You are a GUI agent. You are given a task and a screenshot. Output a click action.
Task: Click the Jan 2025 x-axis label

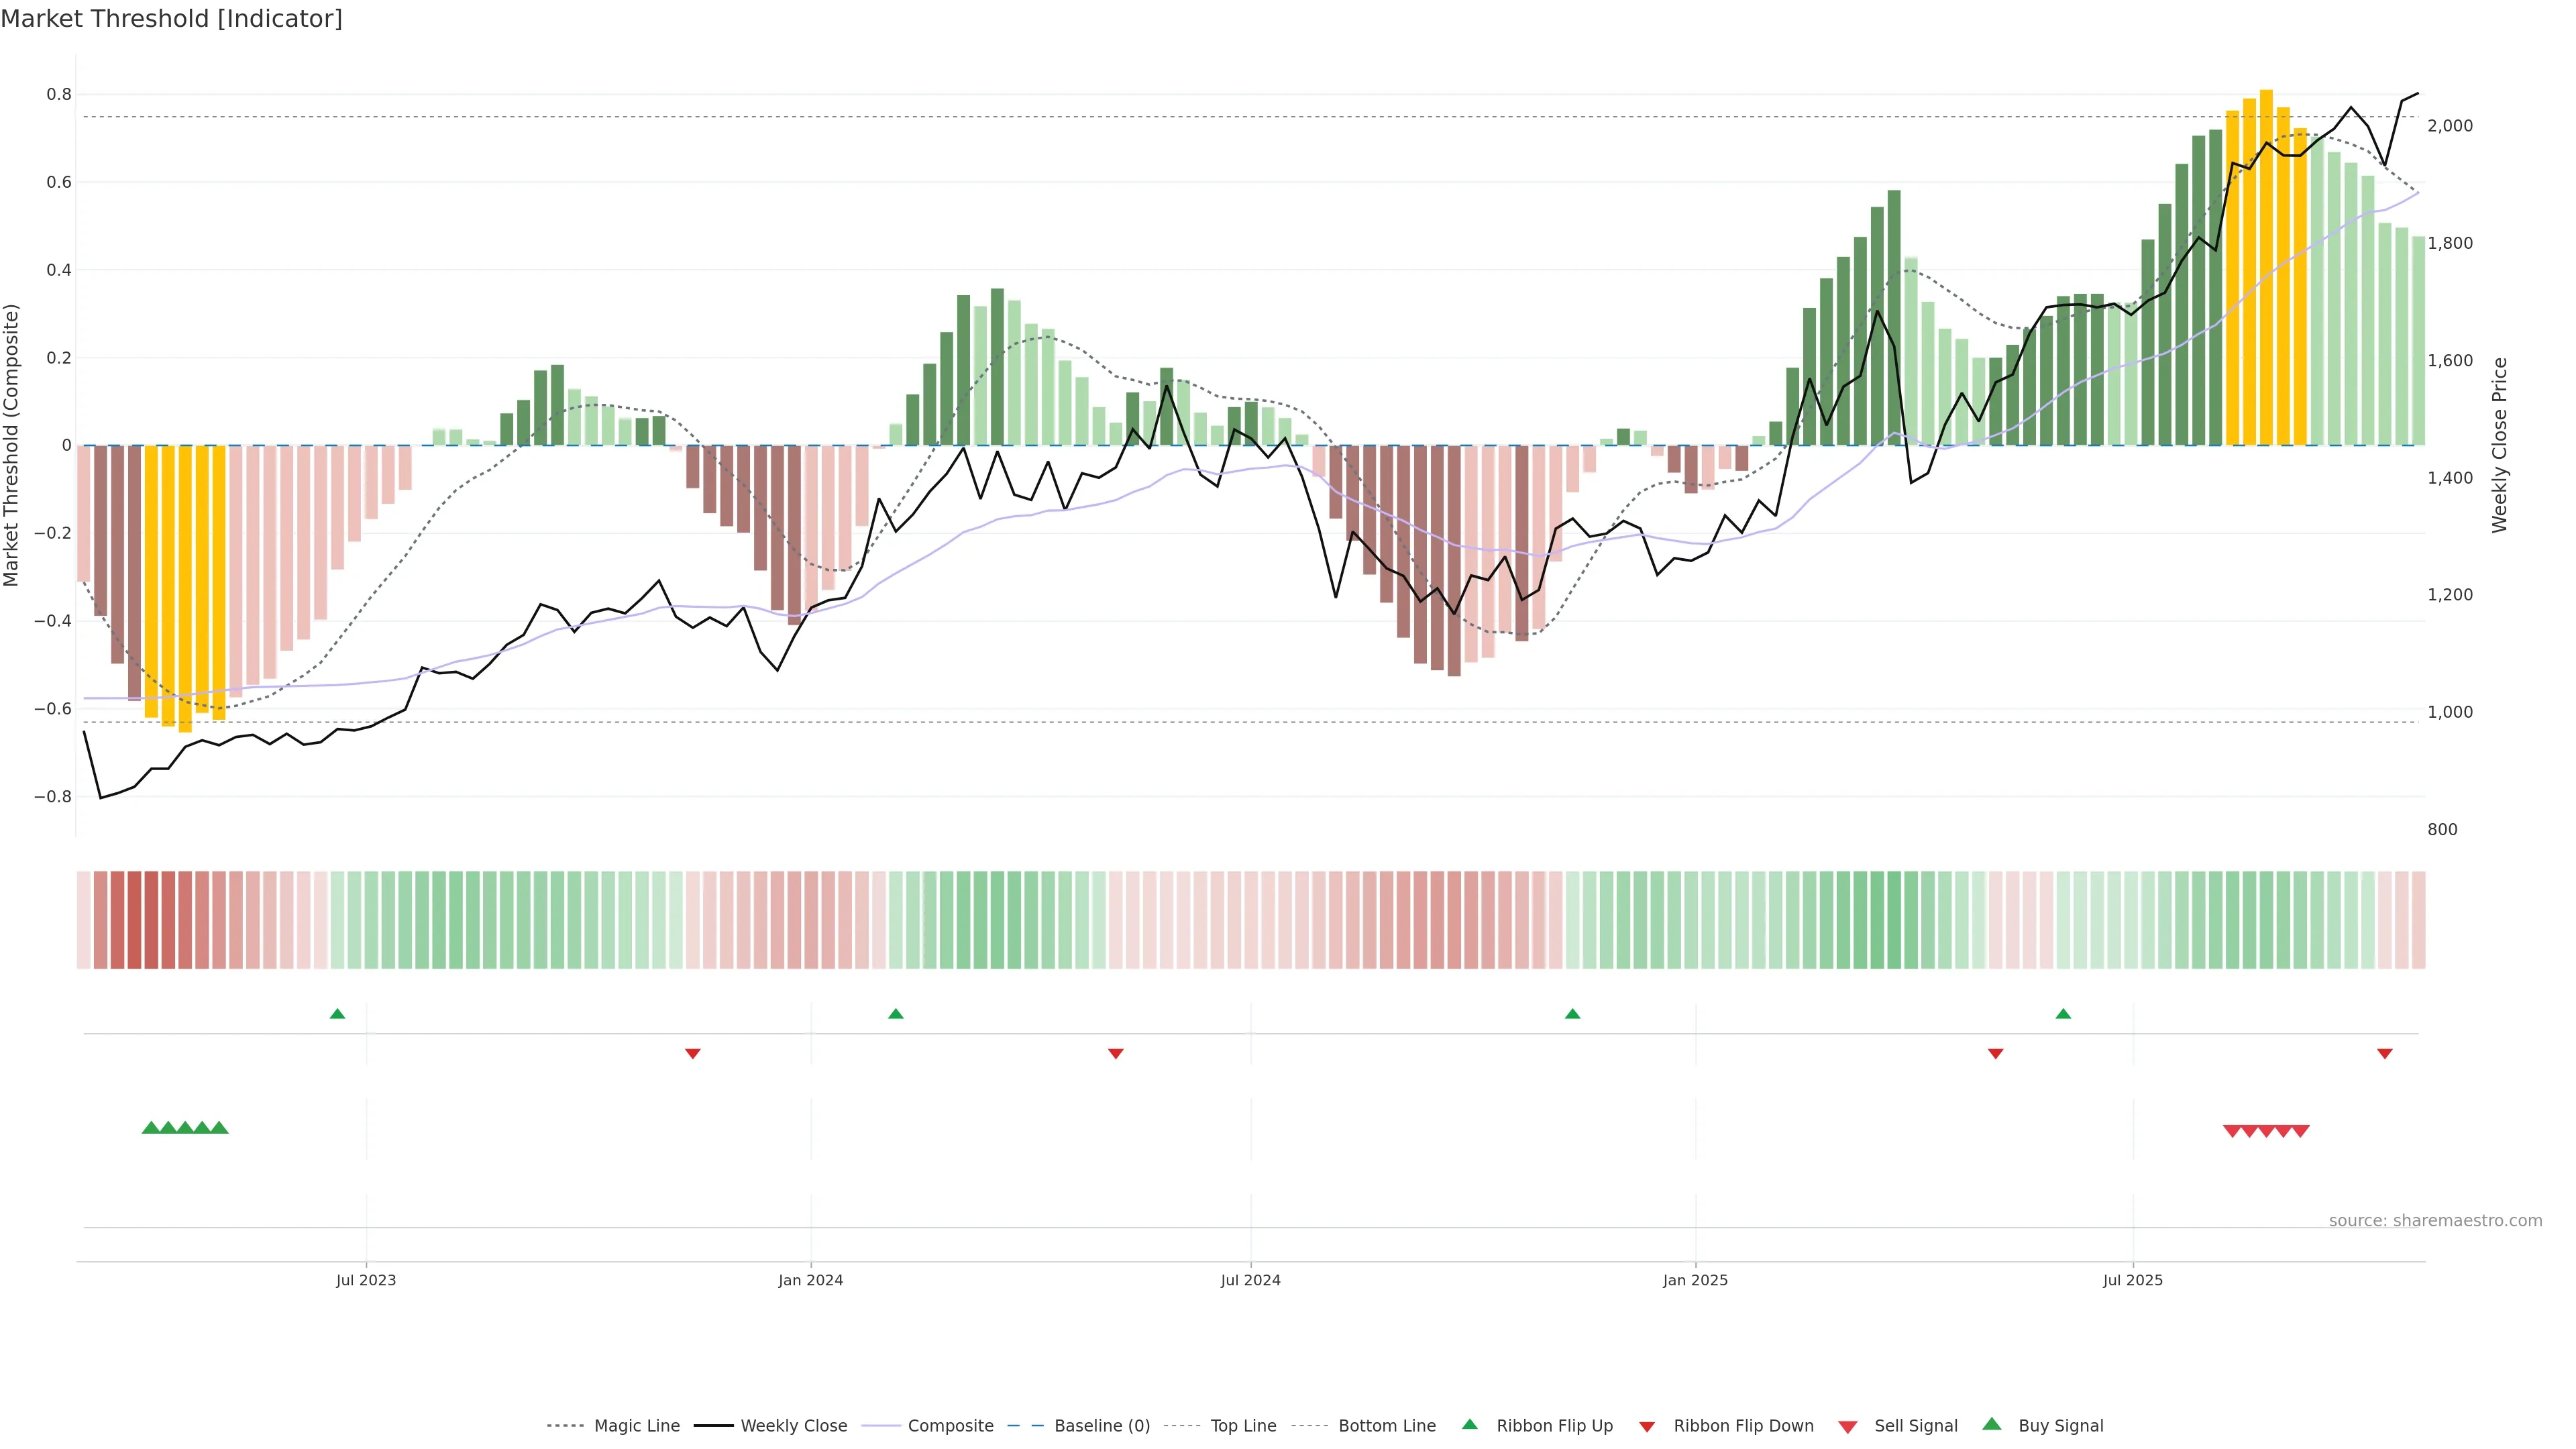click(x=1695, y=1280)
